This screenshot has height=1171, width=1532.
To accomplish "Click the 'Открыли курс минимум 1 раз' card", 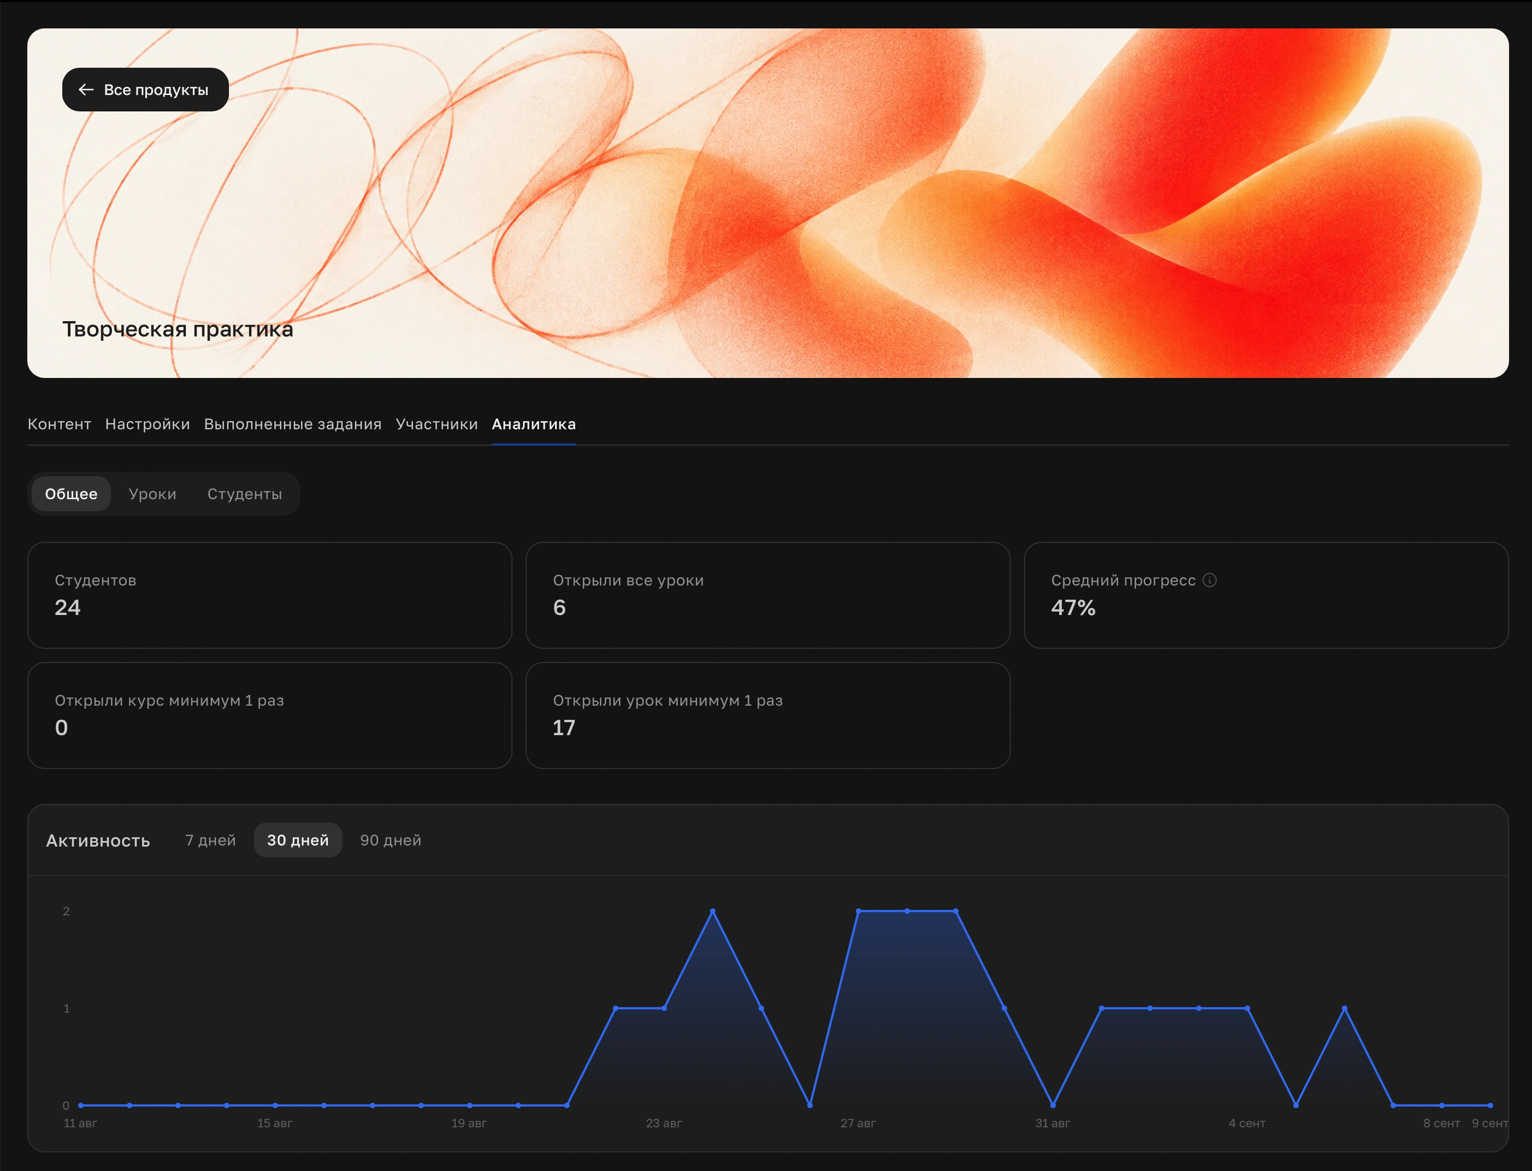I will (x=270, y=715).
